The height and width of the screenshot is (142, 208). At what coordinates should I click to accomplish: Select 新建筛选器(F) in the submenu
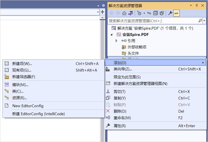tap(53, 77)
